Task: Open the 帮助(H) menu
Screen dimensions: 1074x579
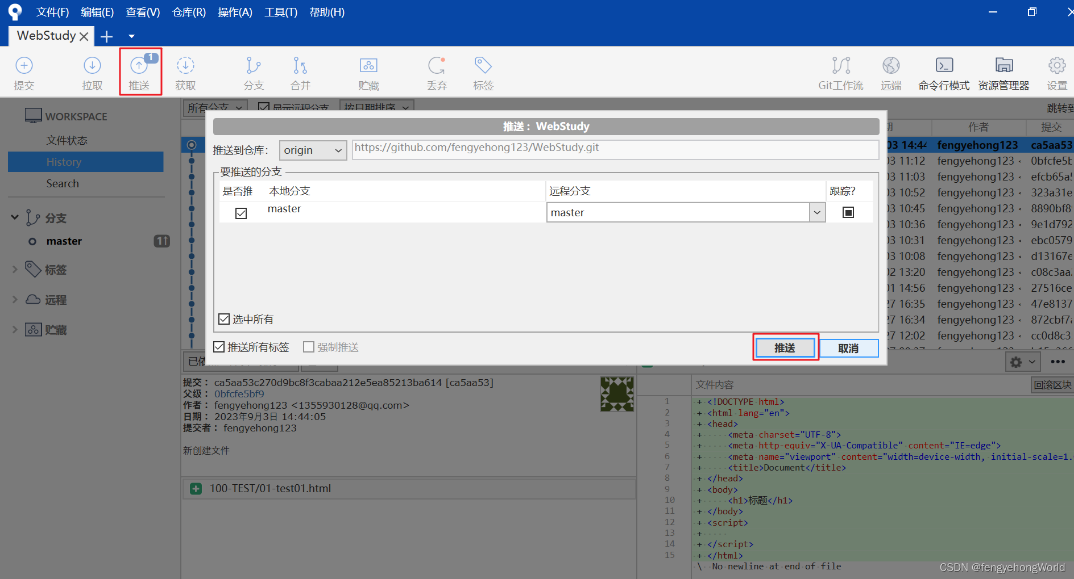Action: tap(327, 12)
